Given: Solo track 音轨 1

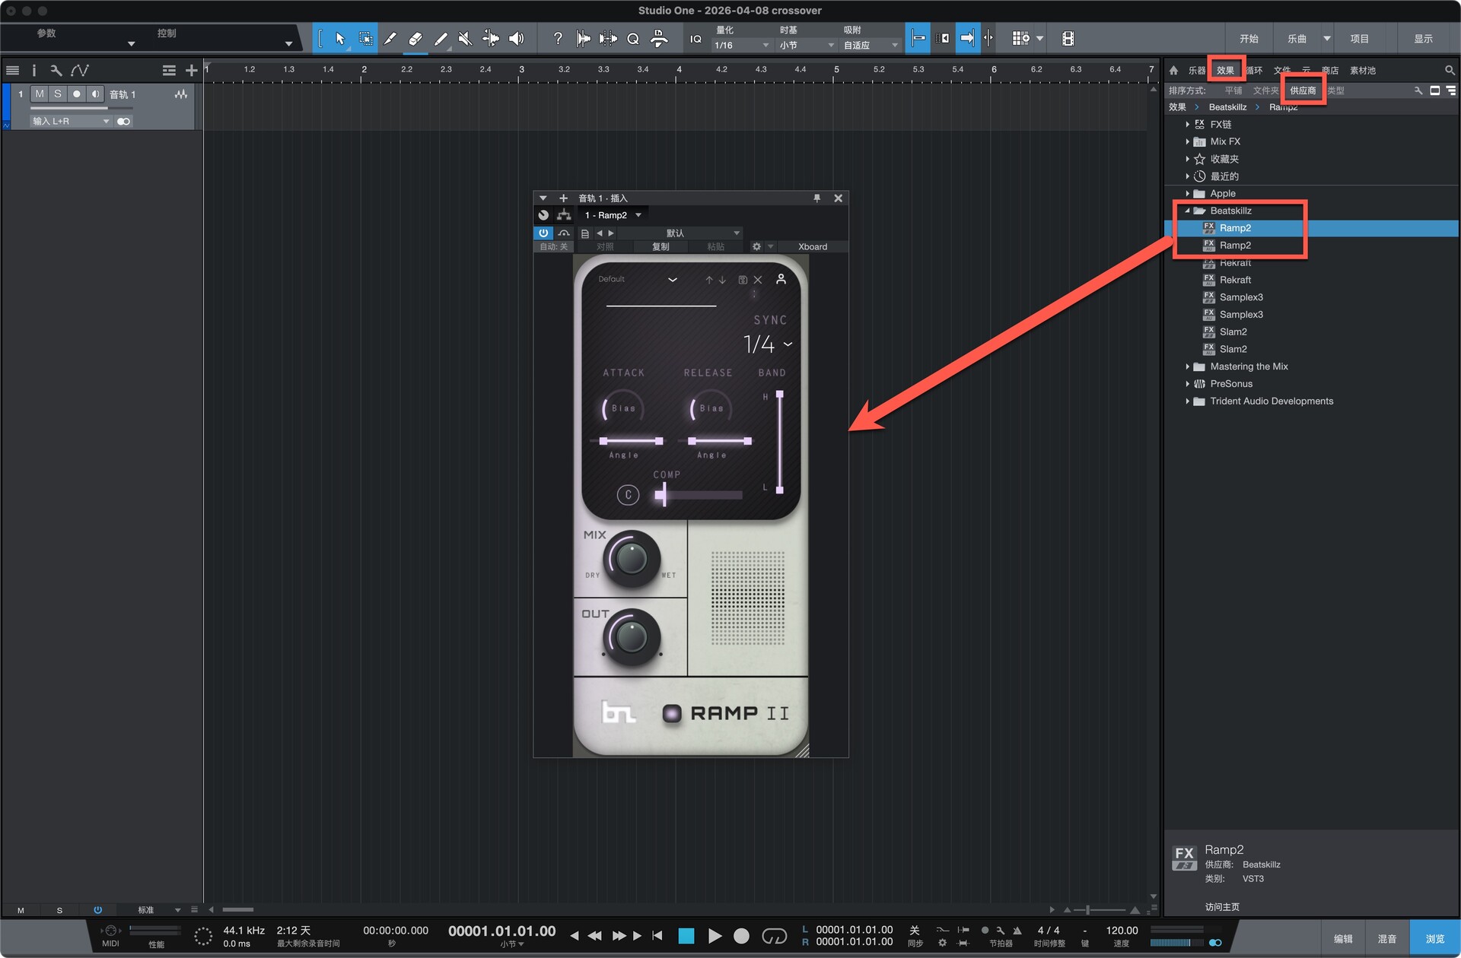Looking at the screenshot, I should coord(58,94).
